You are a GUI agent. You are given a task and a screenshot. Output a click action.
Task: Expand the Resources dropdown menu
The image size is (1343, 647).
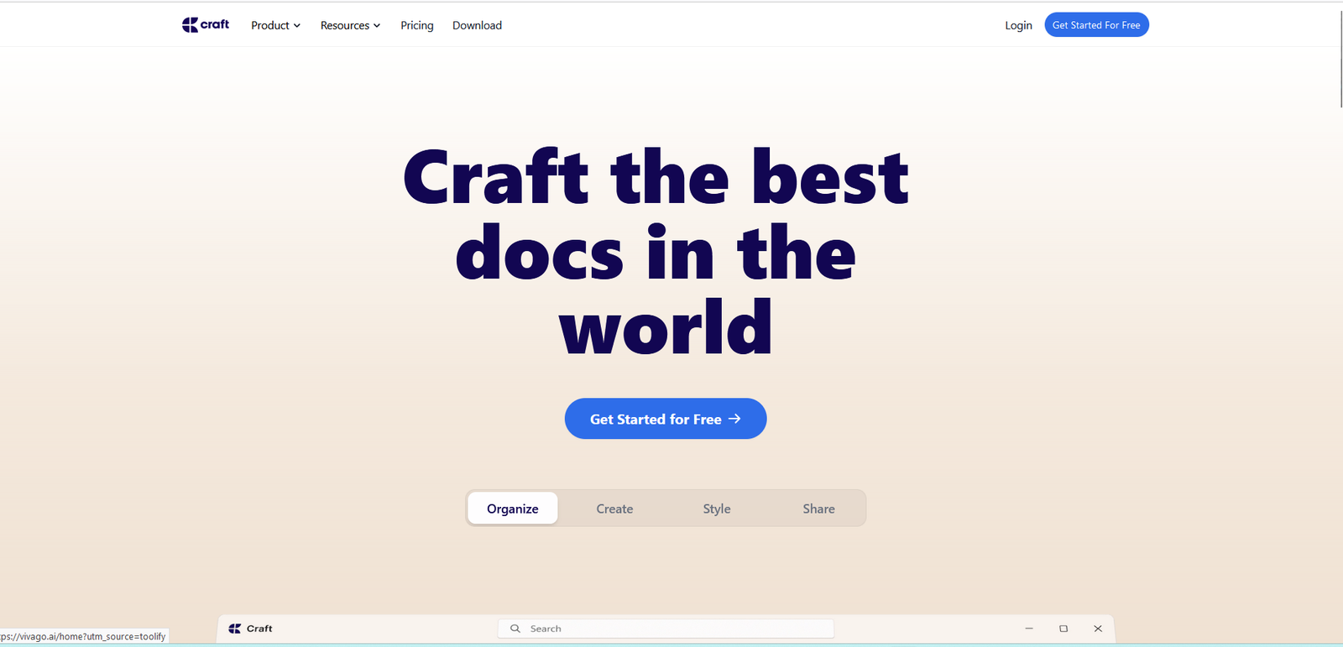coord(350,25)
